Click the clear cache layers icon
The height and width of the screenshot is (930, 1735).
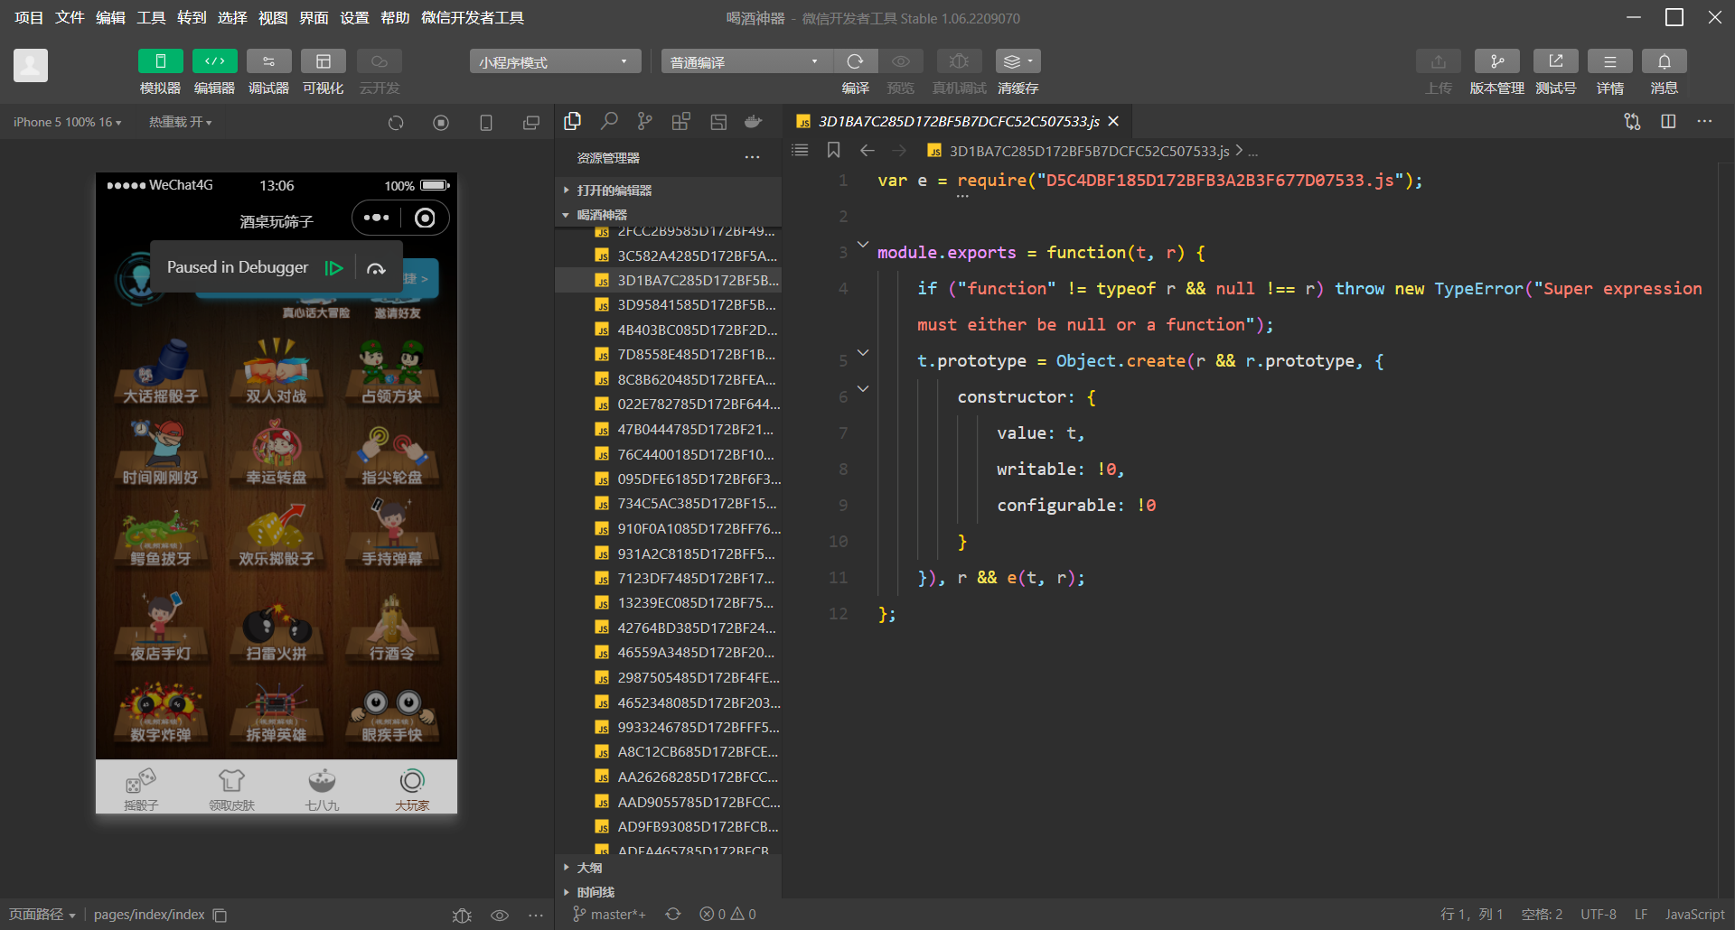click(x=1018, y=61)
